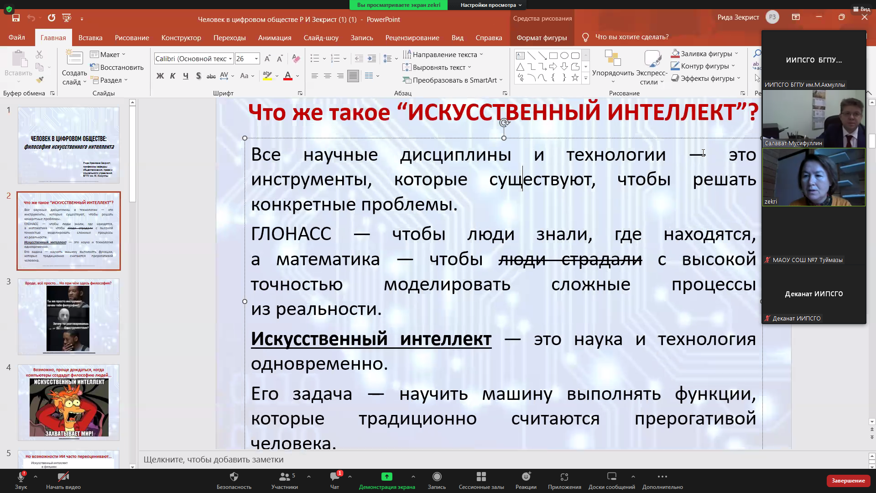Switch to the Анимация tab
876x493 pixels.
tap(274, 37)
